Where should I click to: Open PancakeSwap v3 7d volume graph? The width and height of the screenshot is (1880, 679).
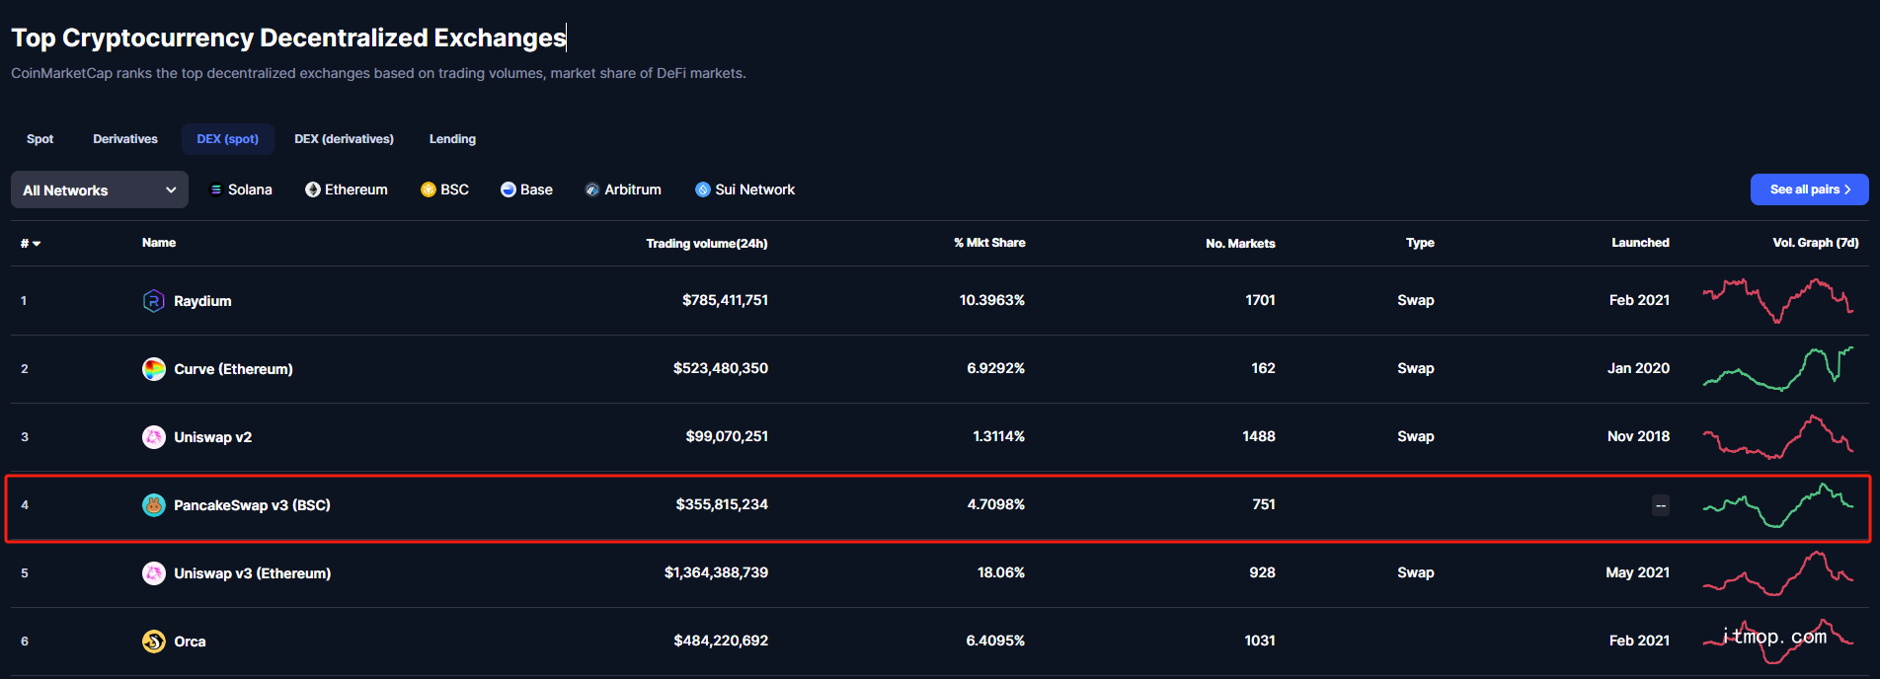point(1778,504)
